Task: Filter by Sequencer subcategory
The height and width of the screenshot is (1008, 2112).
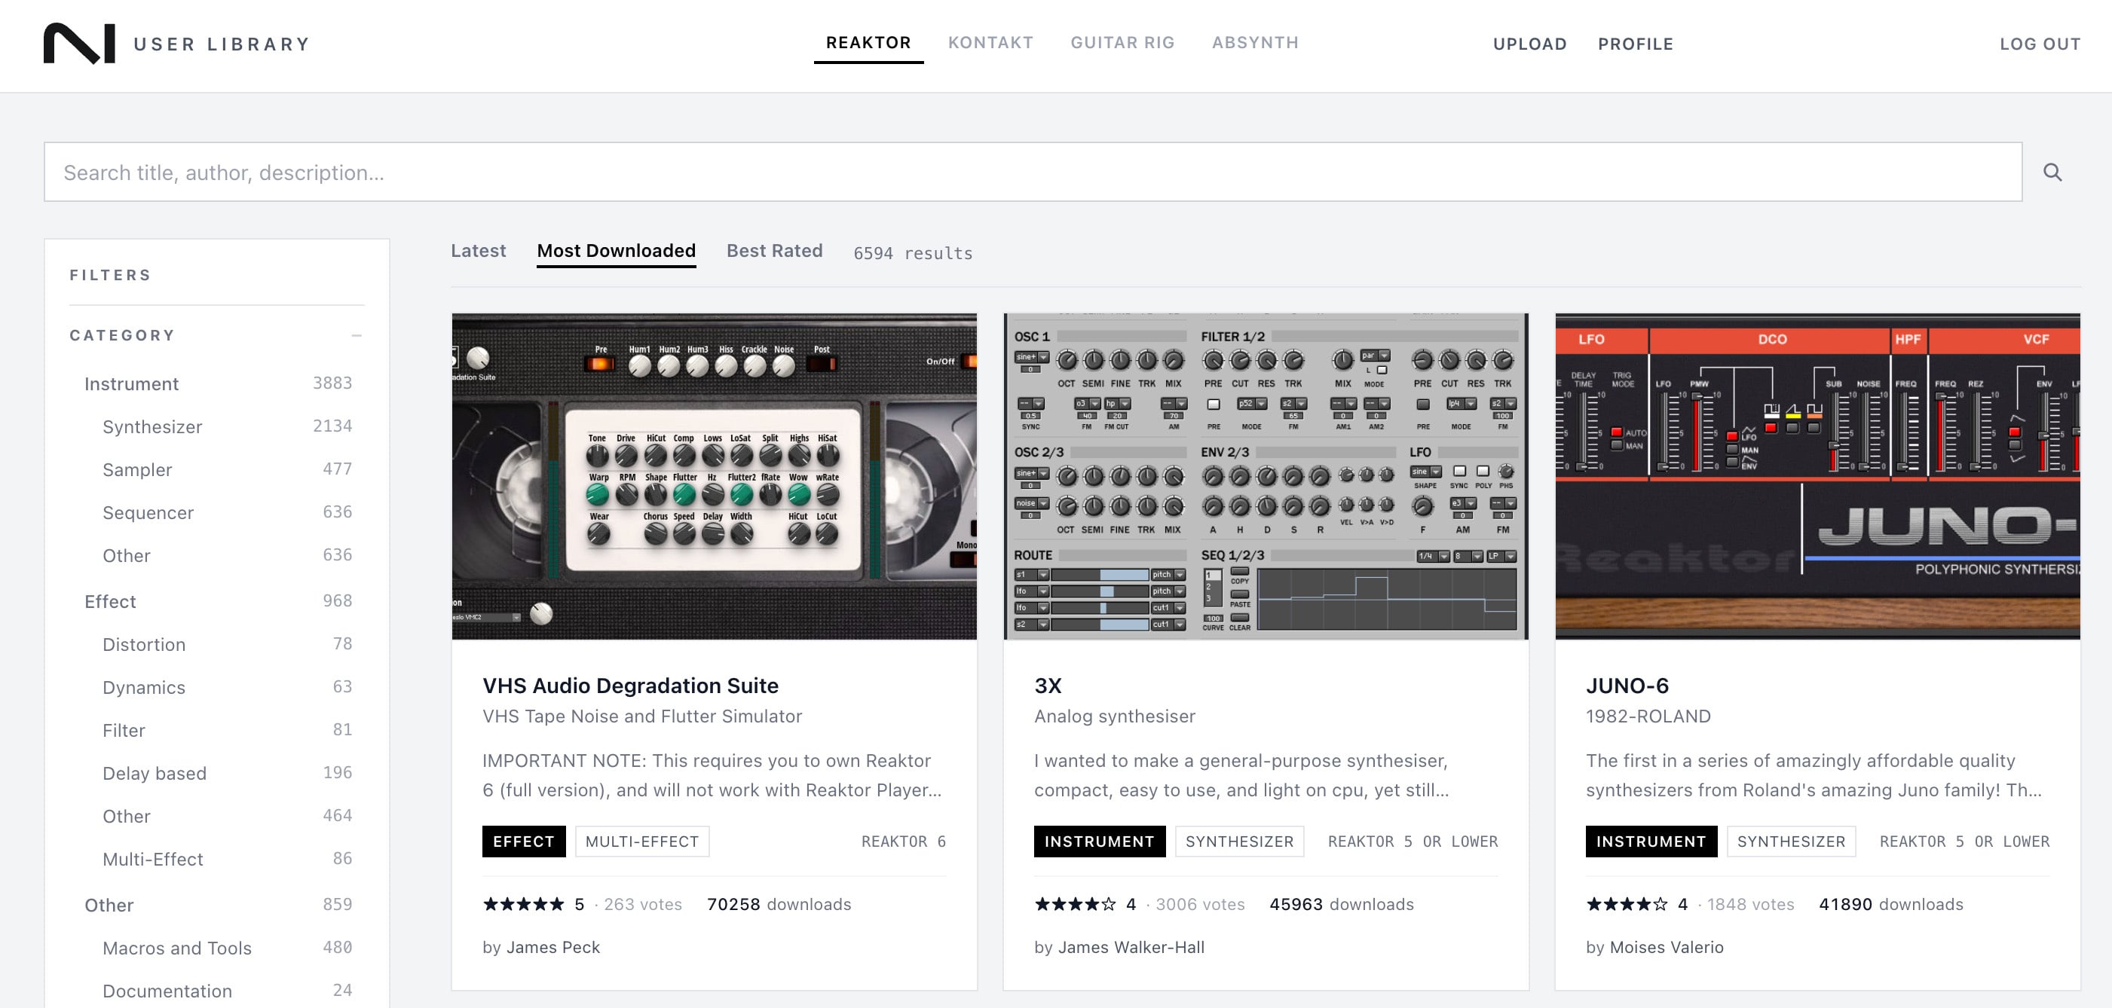Action: click(148, 512)
